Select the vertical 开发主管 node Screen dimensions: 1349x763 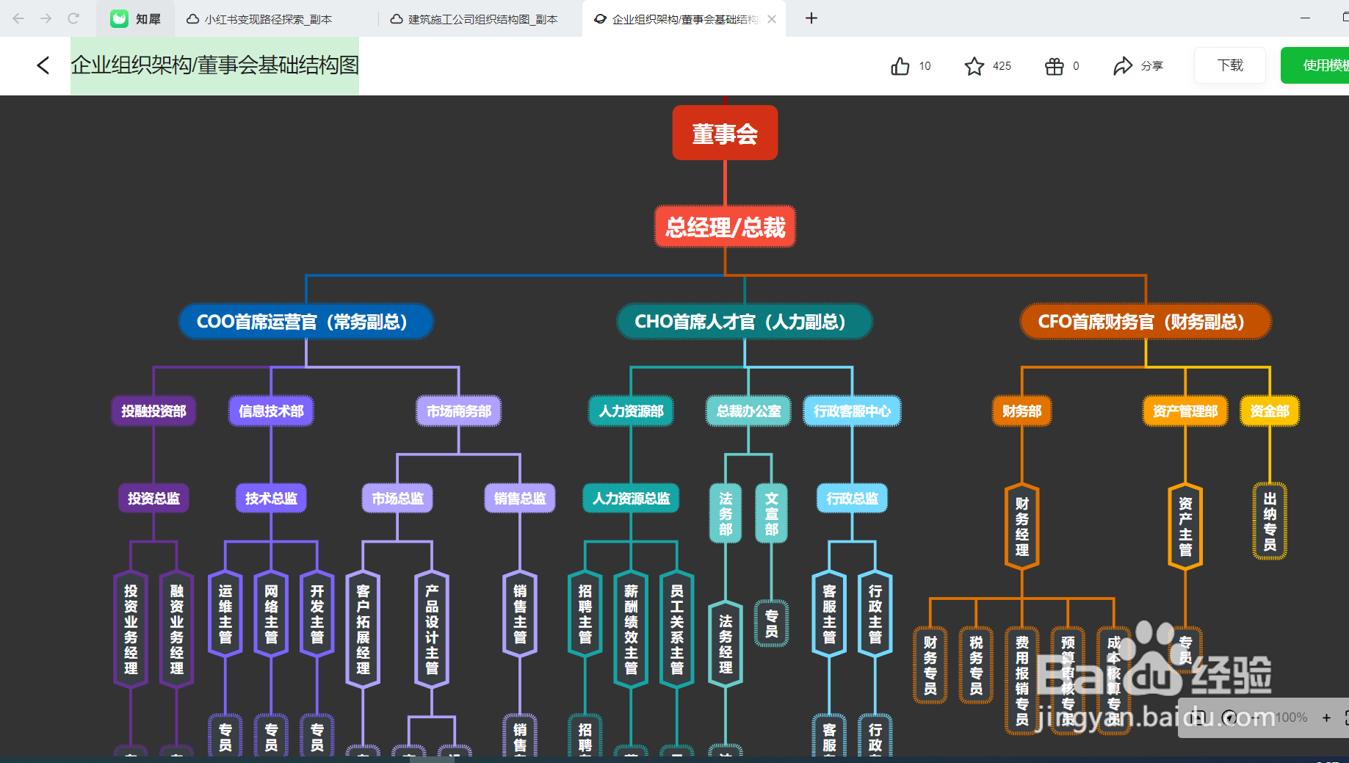click(x=317, y=614)
